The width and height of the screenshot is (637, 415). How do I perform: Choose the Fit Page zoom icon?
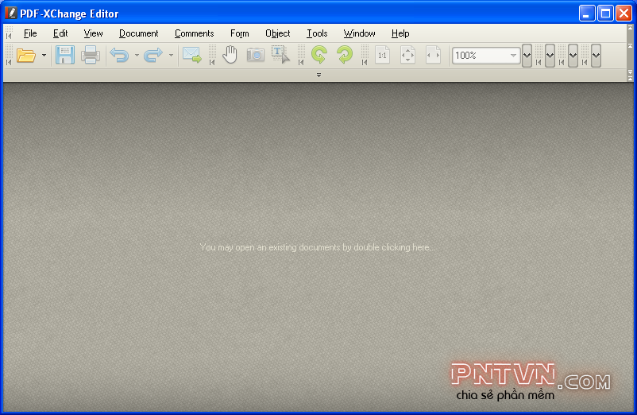(408, 55)
